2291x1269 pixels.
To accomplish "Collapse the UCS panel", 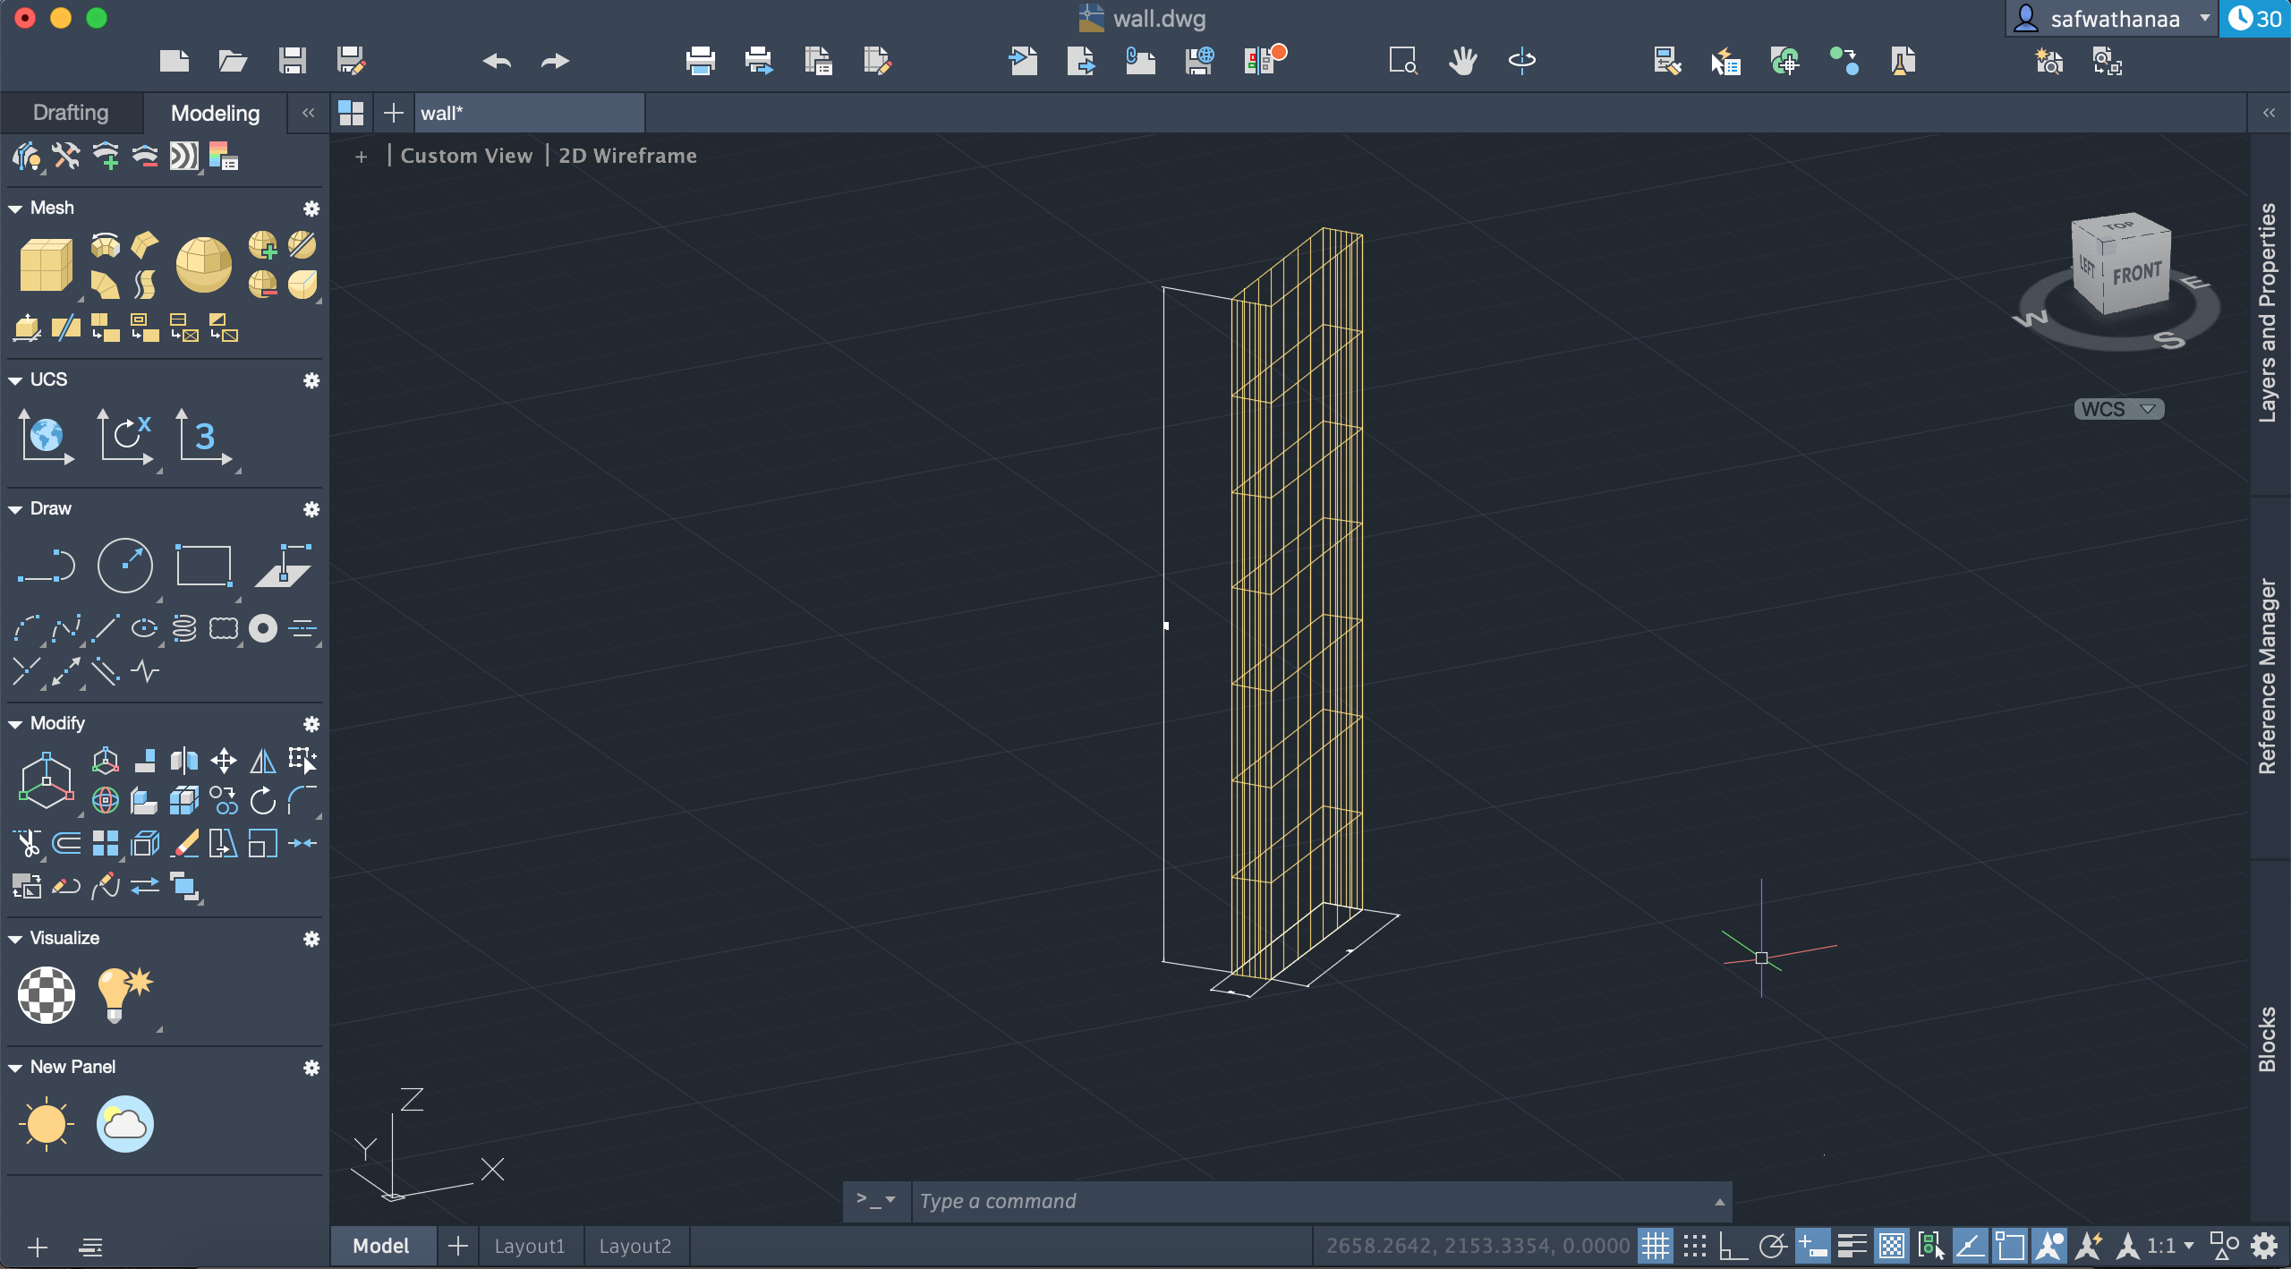I will [x=15, y=380].
